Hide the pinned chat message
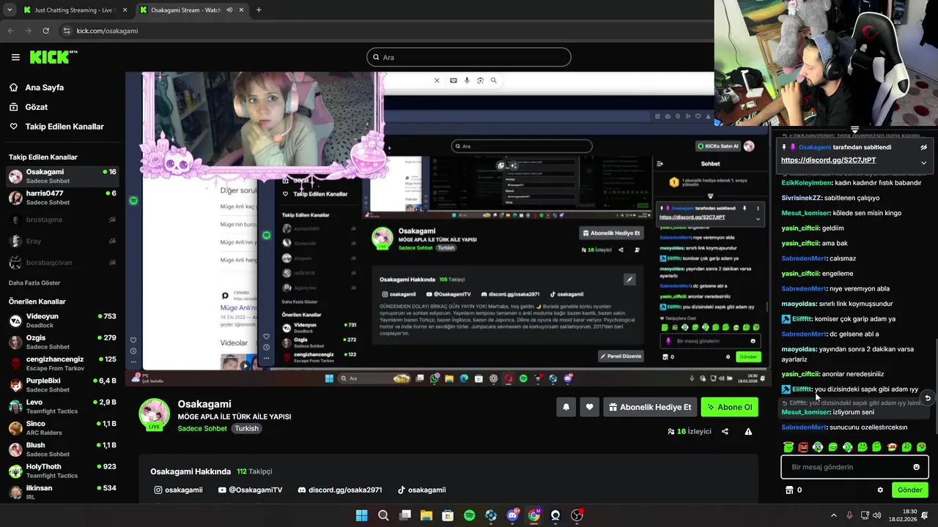The height and width of the screenshot is (527, 938). [x=924, y=147]
